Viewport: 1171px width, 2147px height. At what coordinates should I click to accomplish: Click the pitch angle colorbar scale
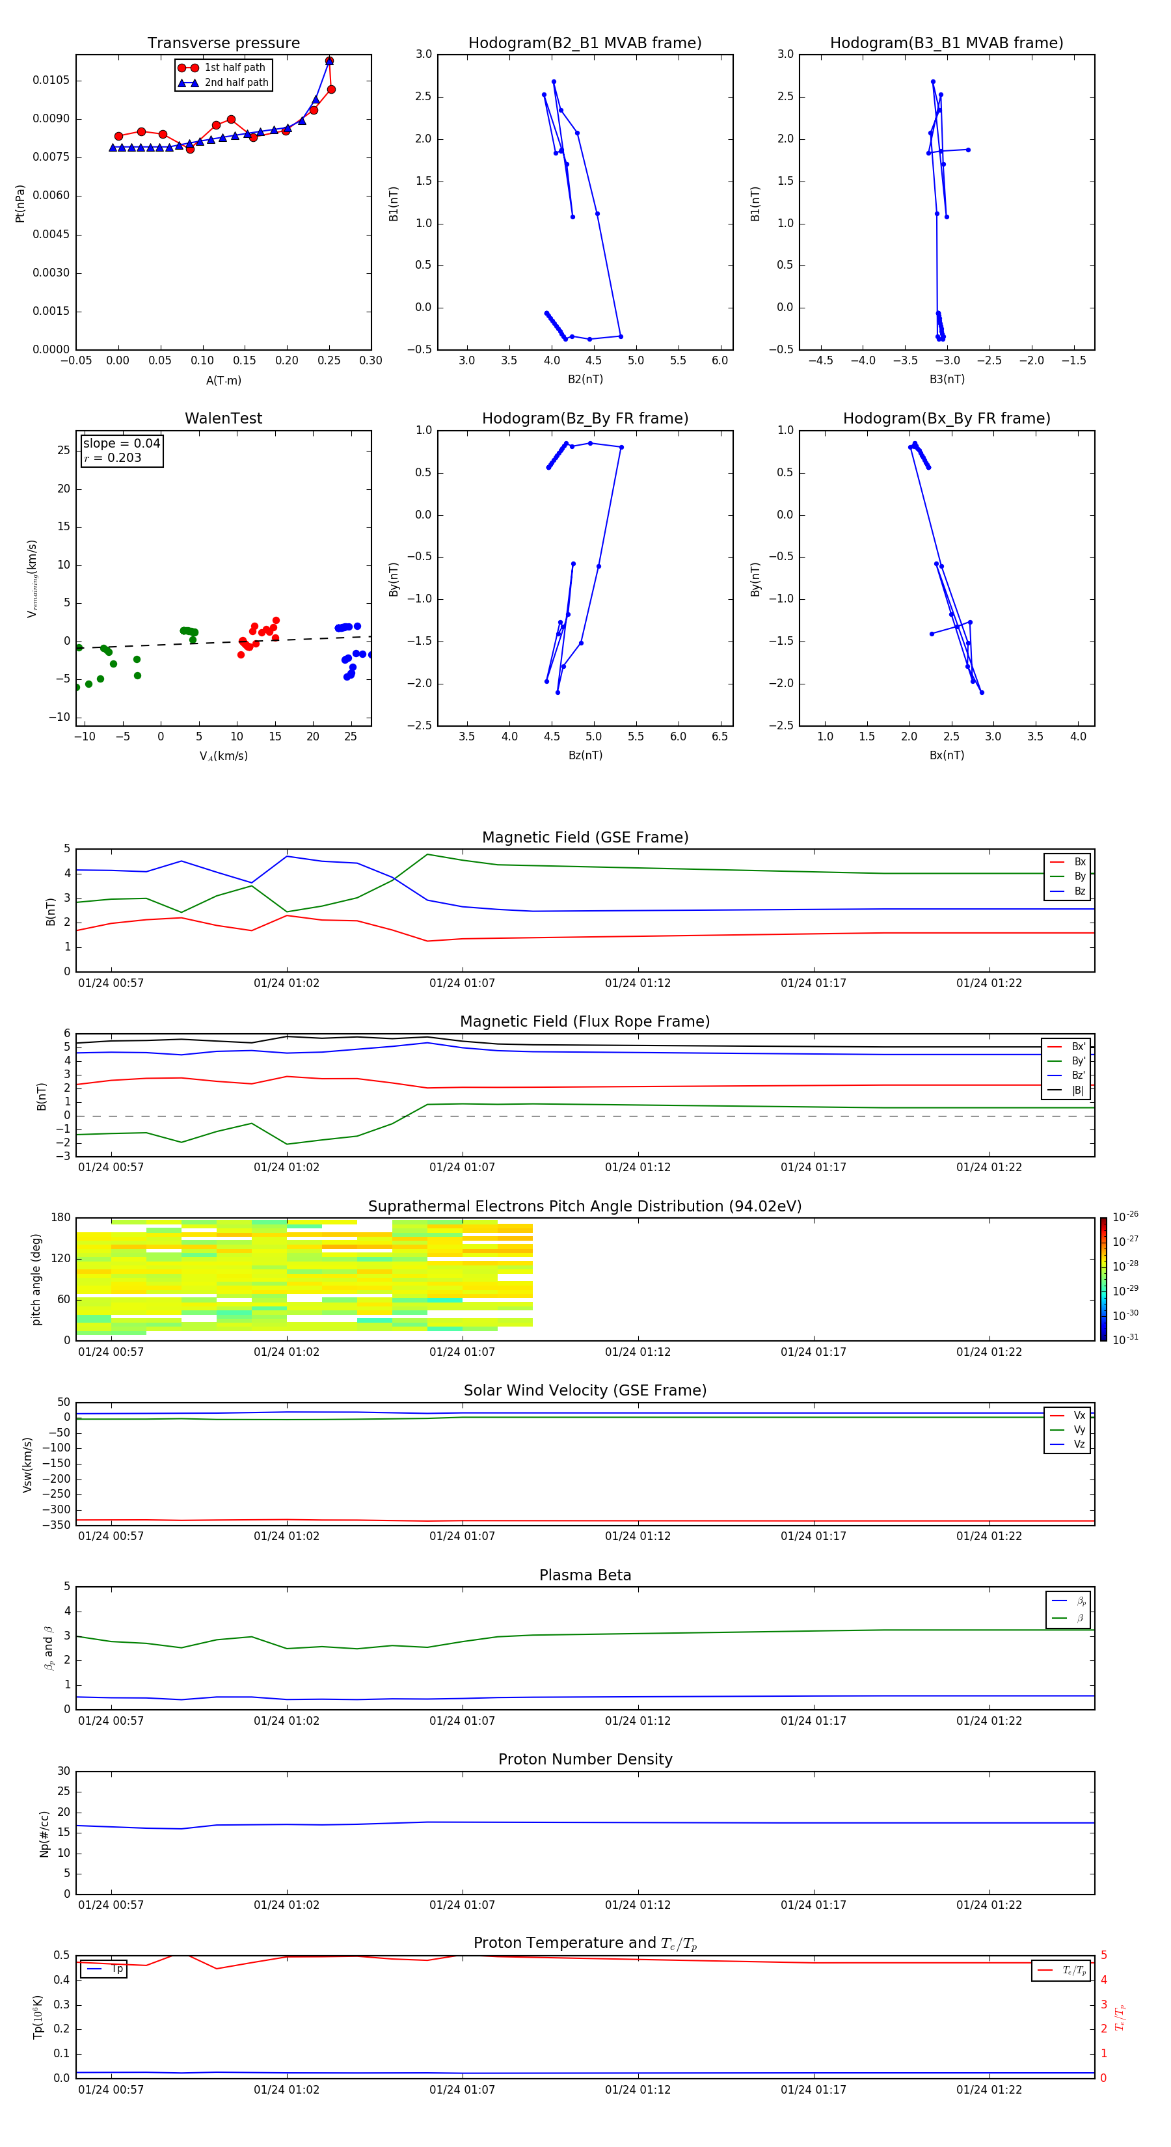(x=1103, y=1279)
